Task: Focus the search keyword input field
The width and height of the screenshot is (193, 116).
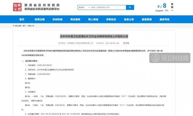Action: [108, 7]
